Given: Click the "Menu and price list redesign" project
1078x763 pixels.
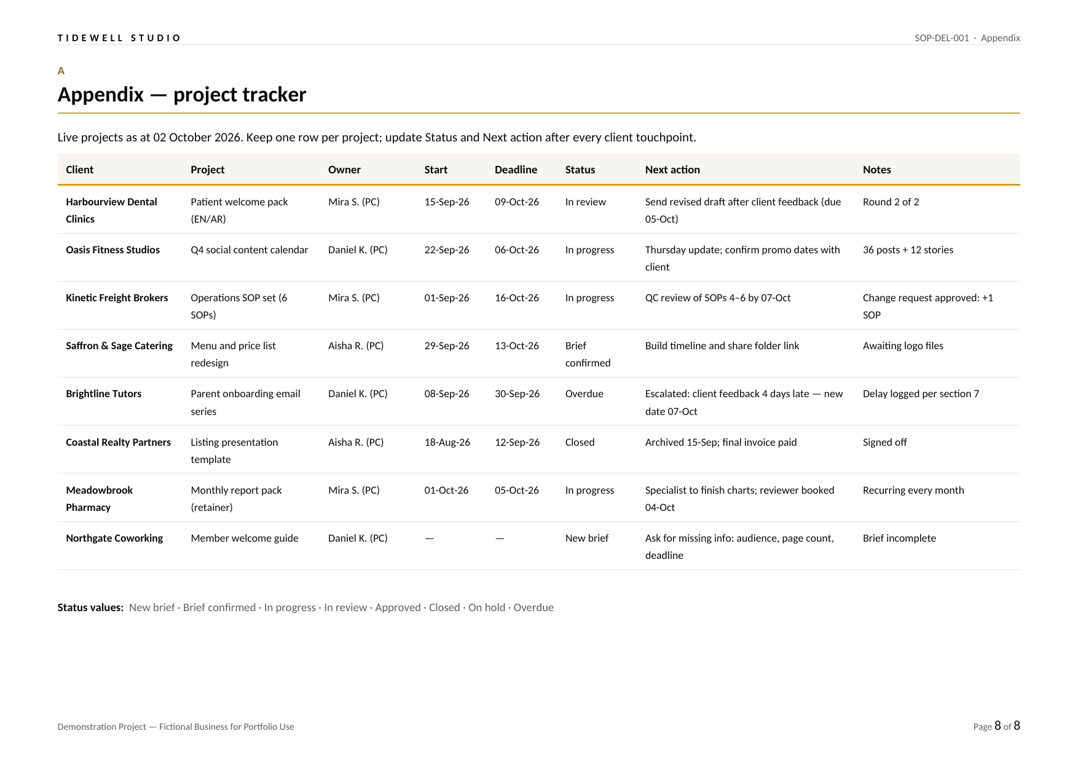Looking at the screenshot, I should pyautogui.click(x=233, y=354).
